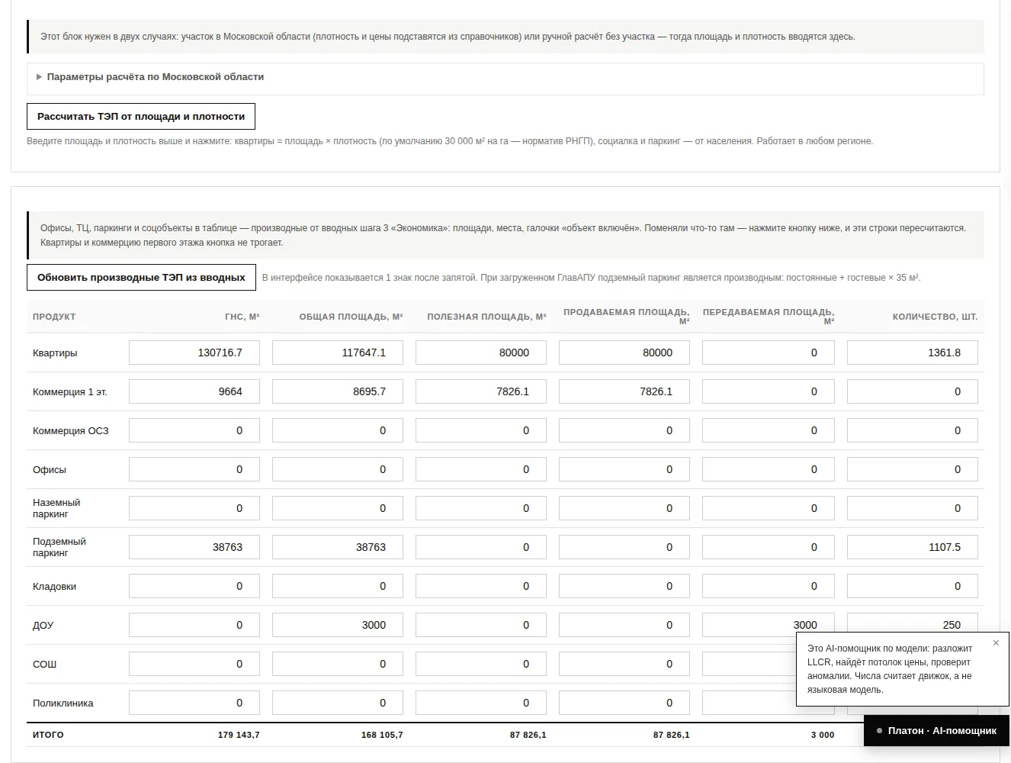Select Квартиры полезная площадь field 80000

(x=481, y=353)
